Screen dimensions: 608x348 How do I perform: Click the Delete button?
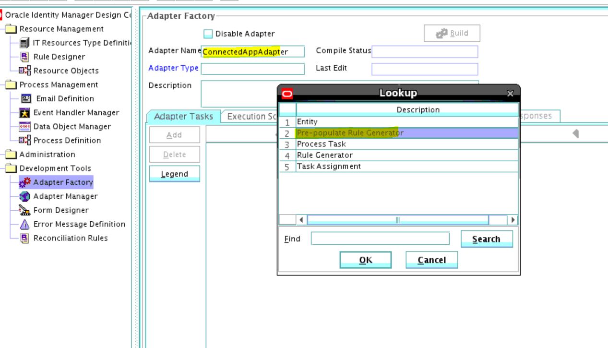coord(174,155)
